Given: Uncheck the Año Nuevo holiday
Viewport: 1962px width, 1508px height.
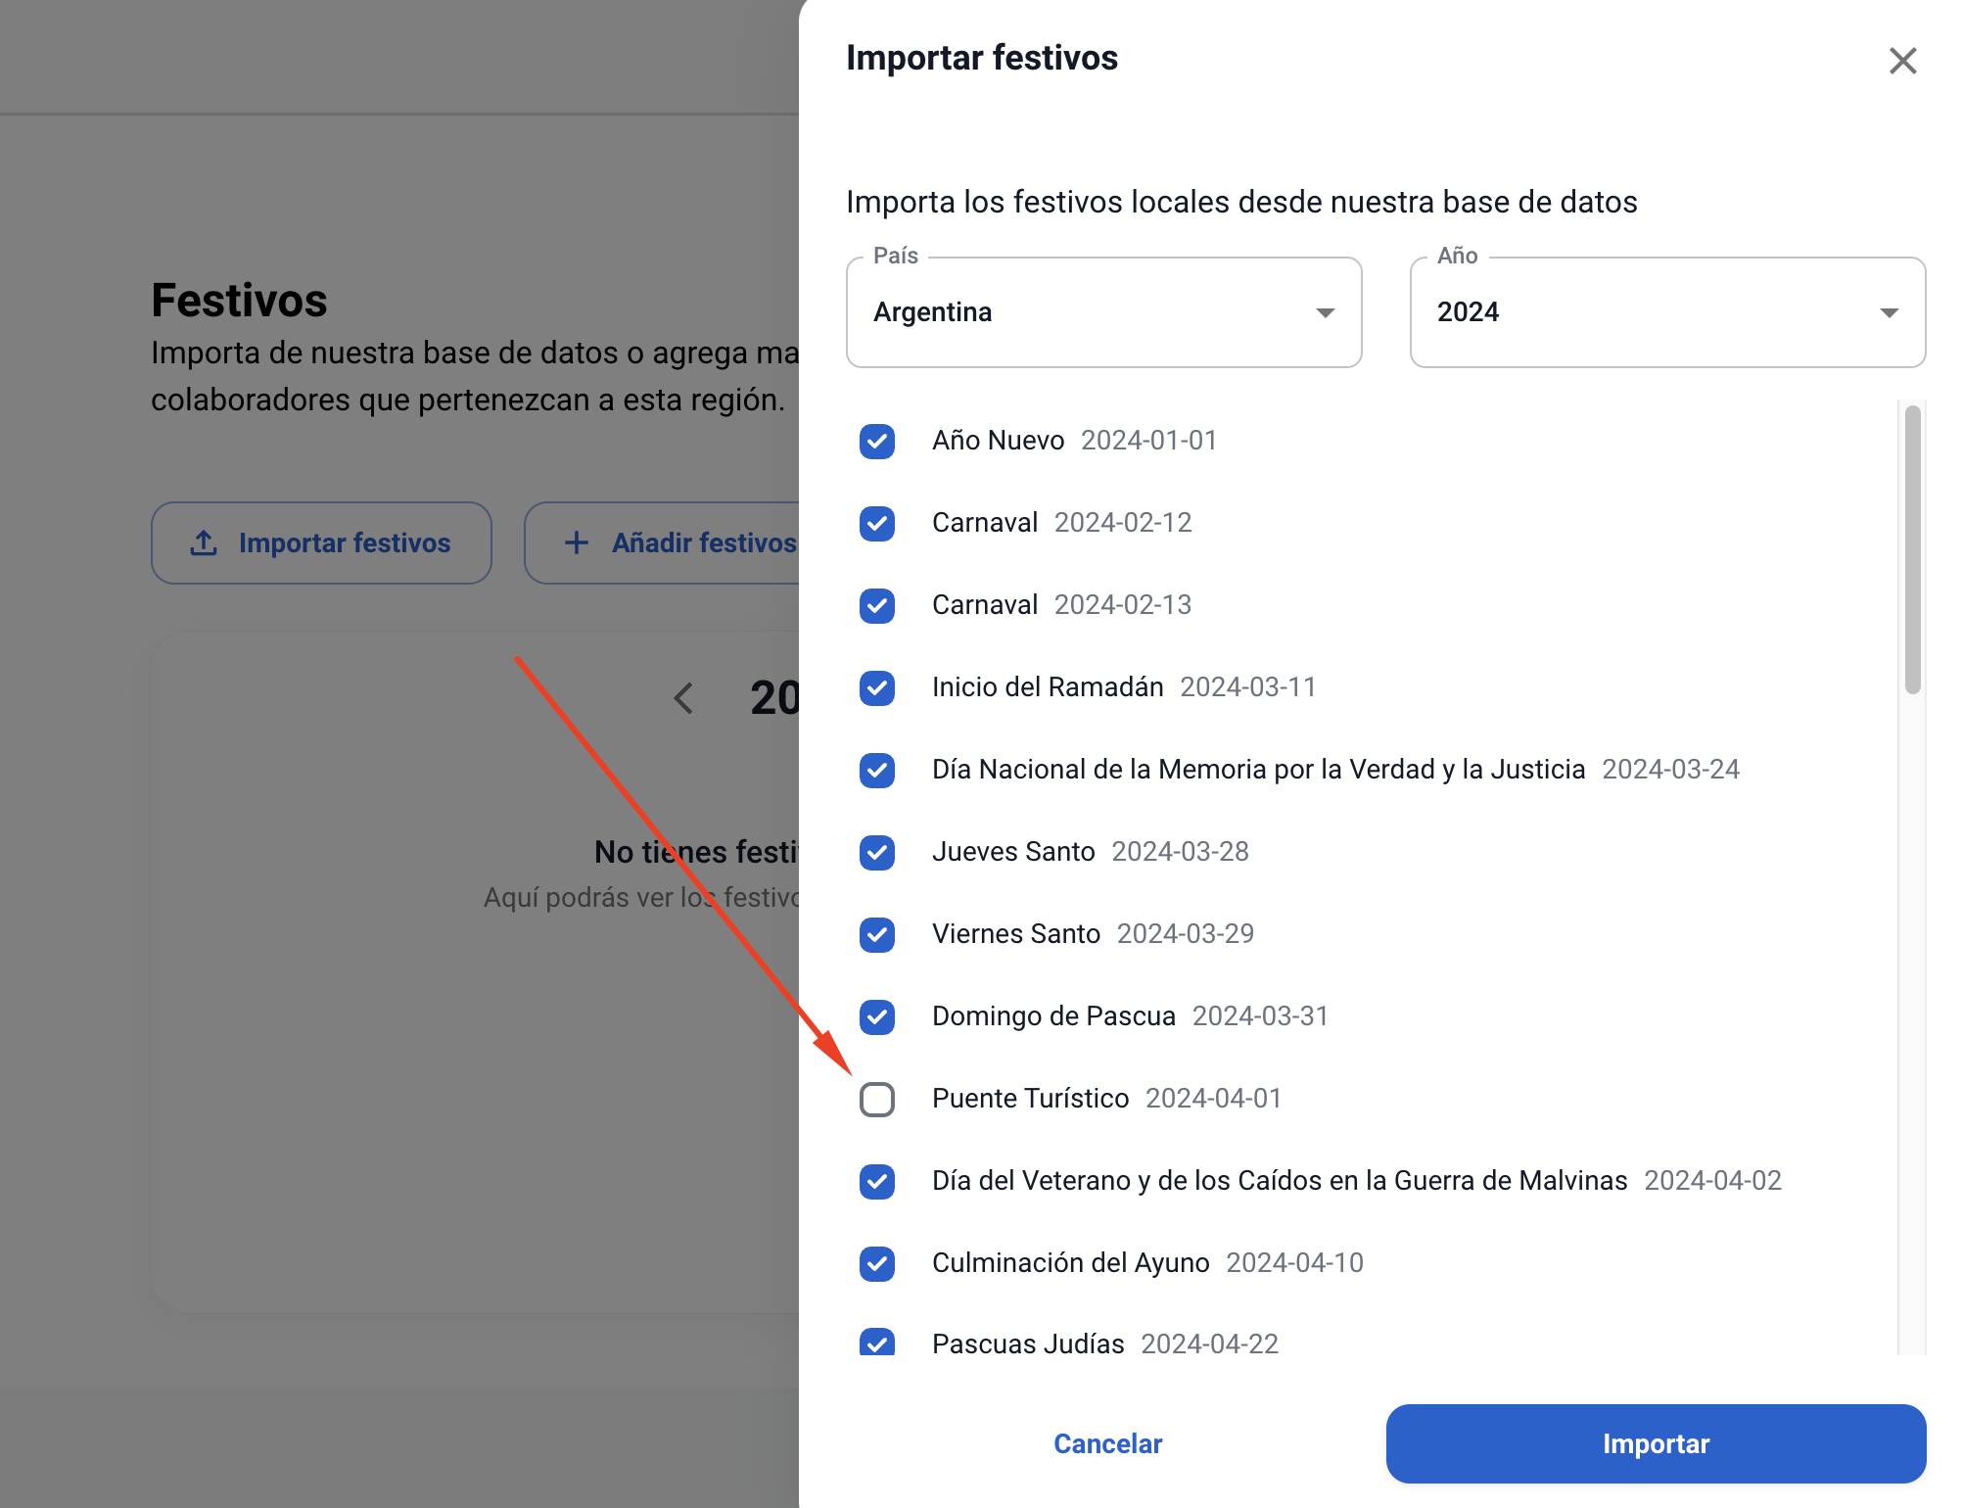Looking at the screenshot, I should (877, 441).
